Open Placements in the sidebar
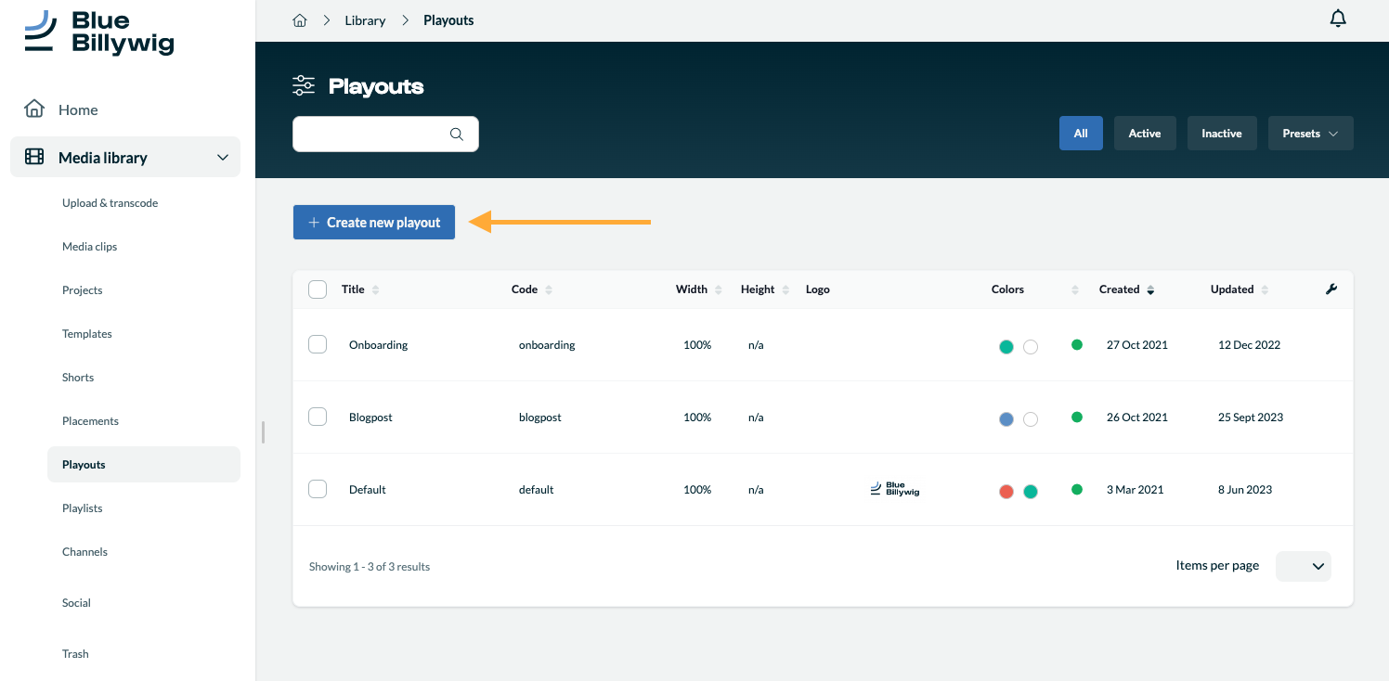Screen dimensions: 1389x681 coord(90,421)
